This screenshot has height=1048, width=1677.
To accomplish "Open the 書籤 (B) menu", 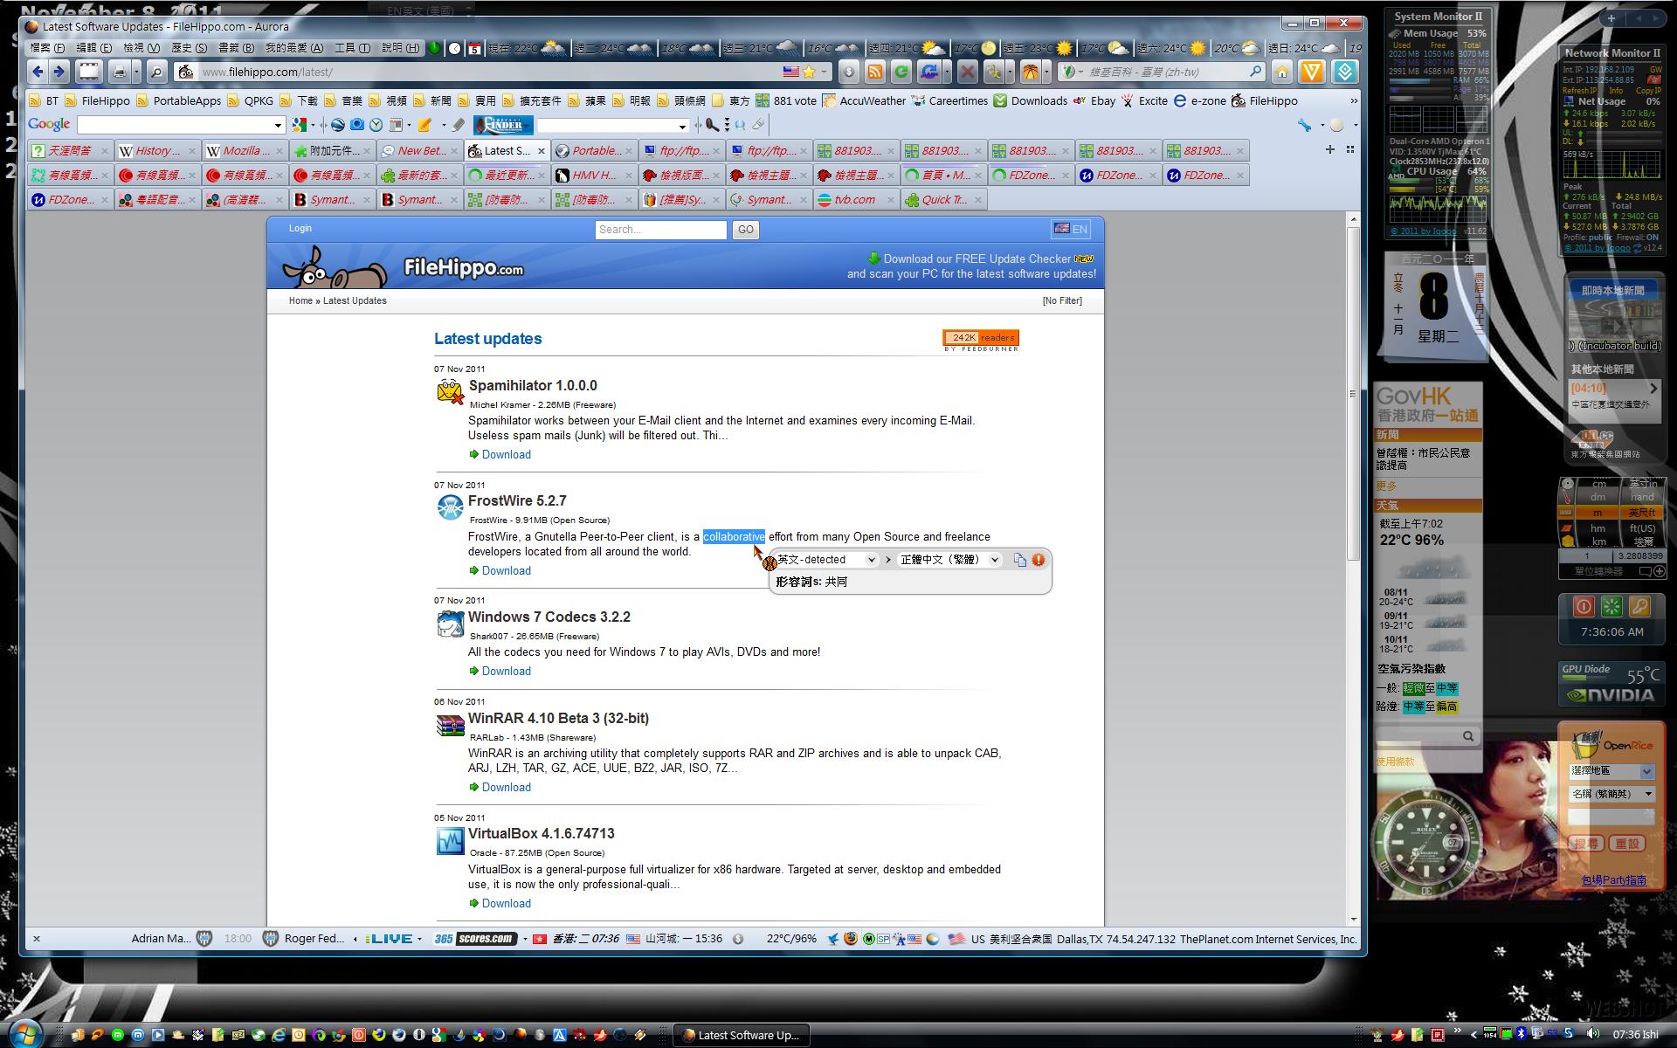I will 236,47.
